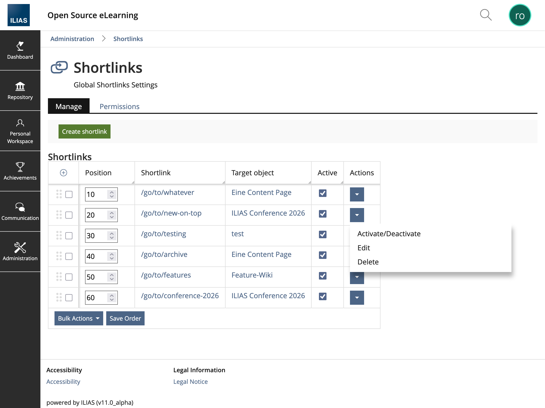Click the select-all plus icon in table header

pos(63,173)
